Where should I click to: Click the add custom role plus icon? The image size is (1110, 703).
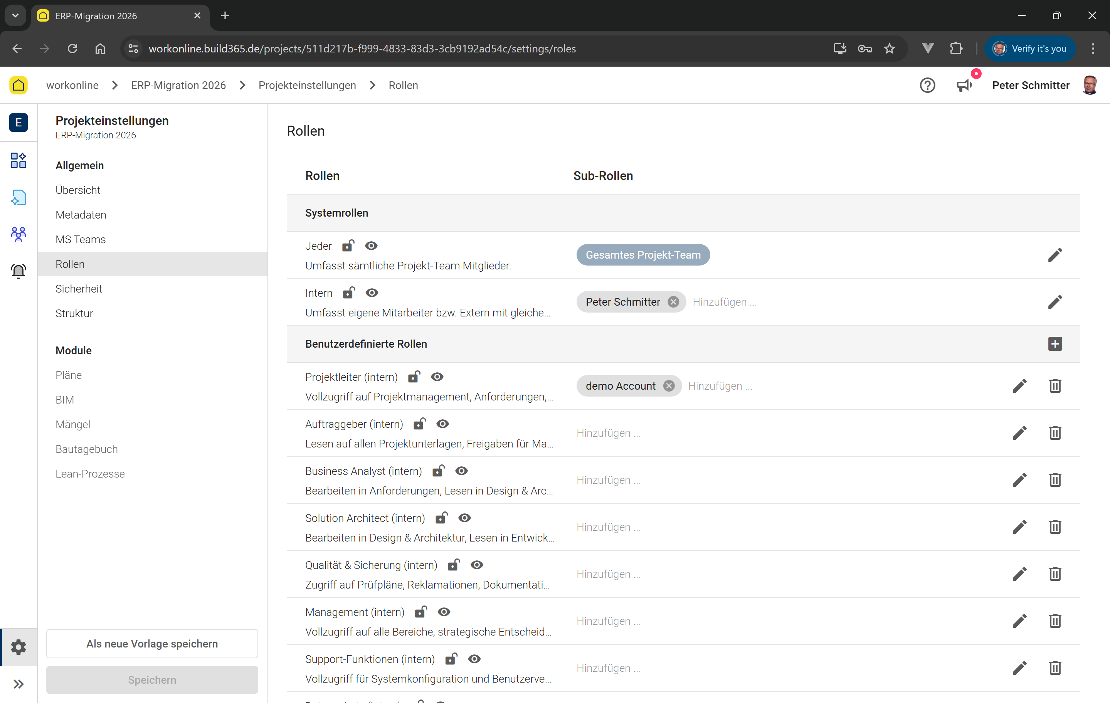tap(1054, 344)
